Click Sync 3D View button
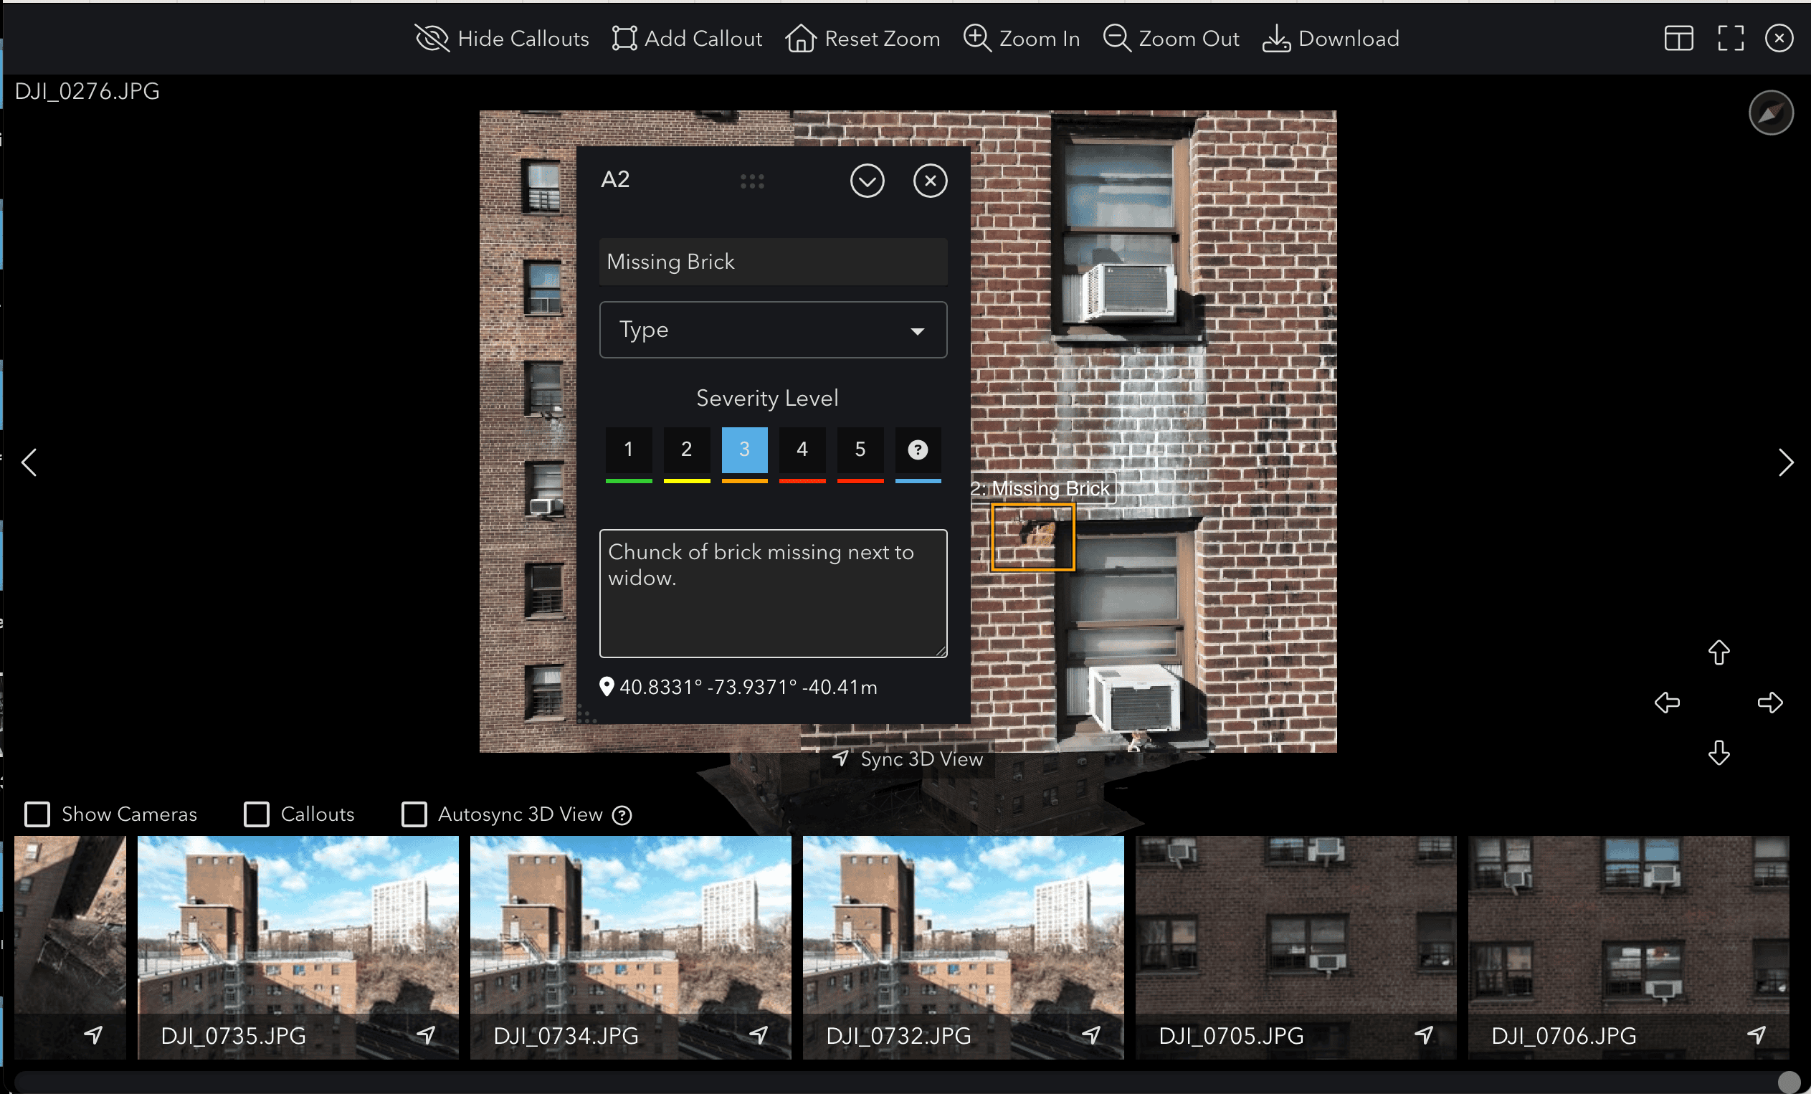The width and height of the screenshot is (1811, 1094). click(907, 759)
